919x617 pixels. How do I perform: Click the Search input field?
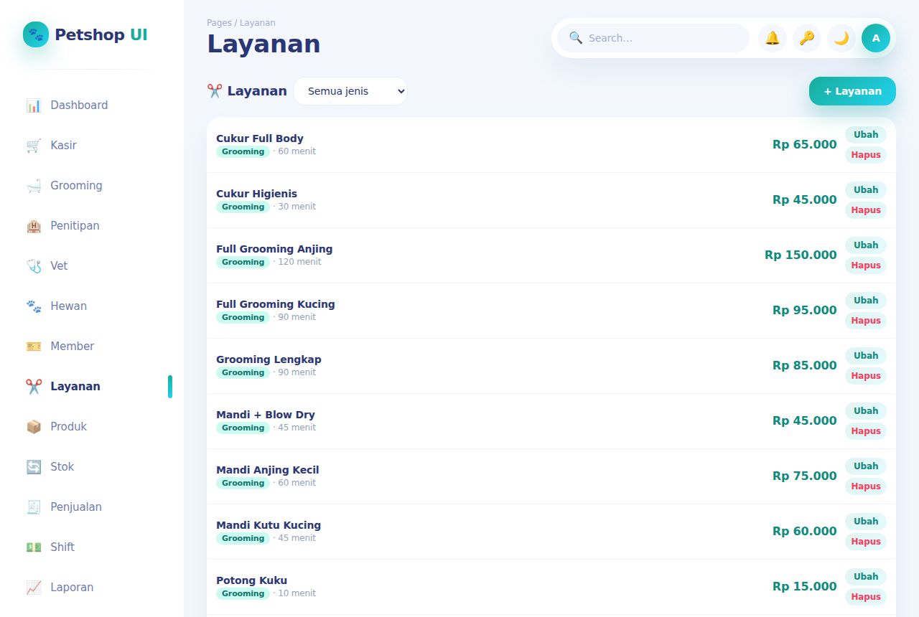click(653, 38)
